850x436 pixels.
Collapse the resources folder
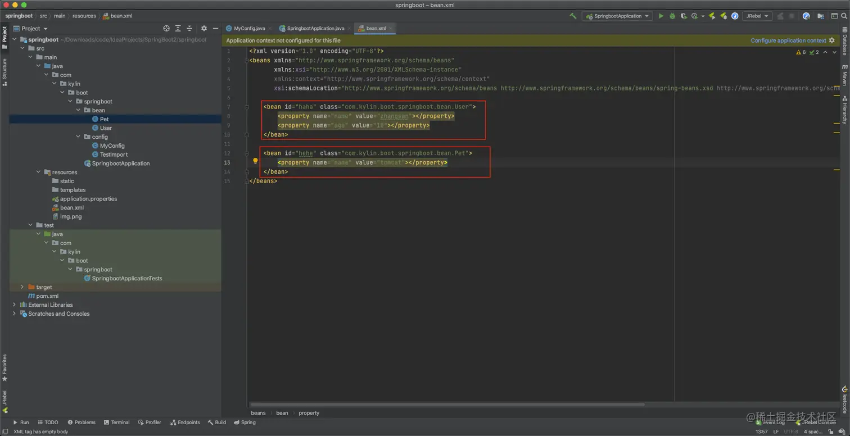coord(38,172)
